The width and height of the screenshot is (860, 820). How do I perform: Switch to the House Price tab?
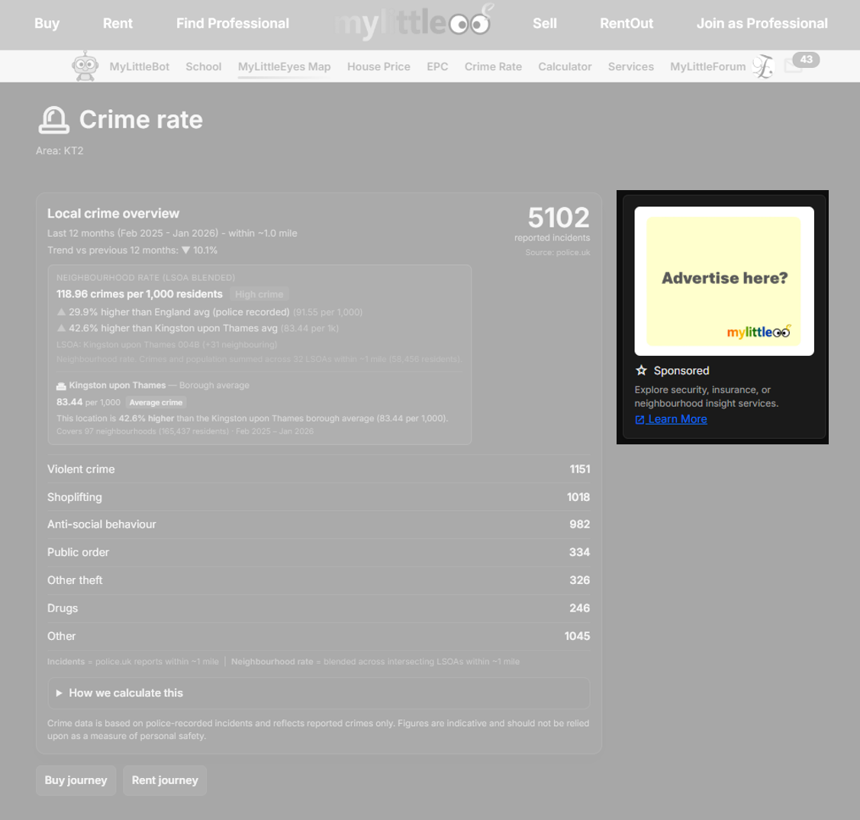coord(378,66)
